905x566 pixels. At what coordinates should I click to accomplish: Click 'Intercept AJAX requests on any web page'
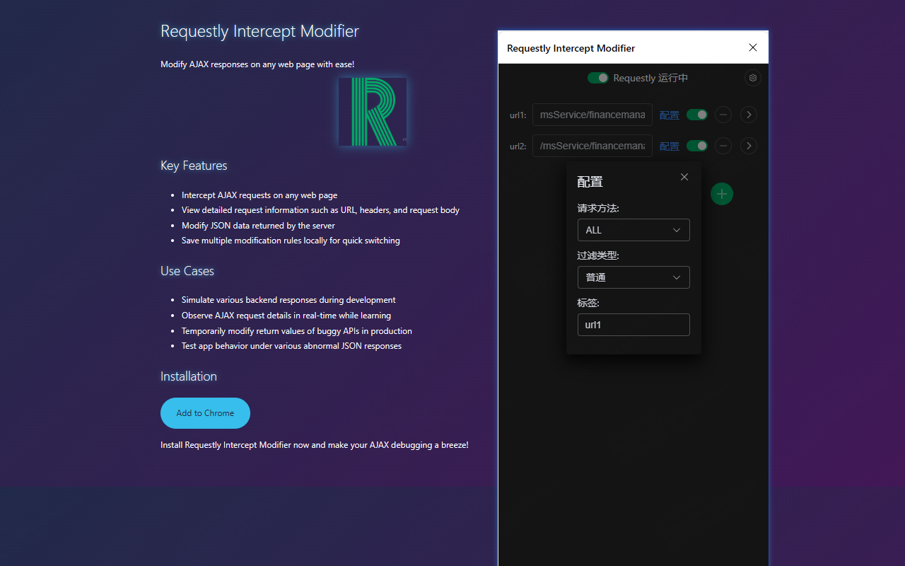[x=259, y=195]
